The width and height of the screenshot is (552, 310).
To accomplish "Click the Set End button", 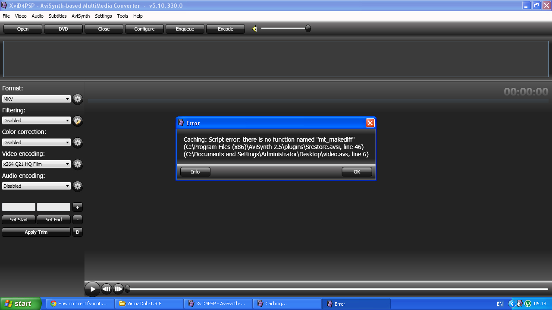I will pyautogui.click(x=53, y=220).
